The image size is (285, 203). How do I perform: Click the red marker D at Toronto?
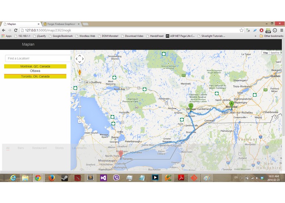tap(121, 155)
